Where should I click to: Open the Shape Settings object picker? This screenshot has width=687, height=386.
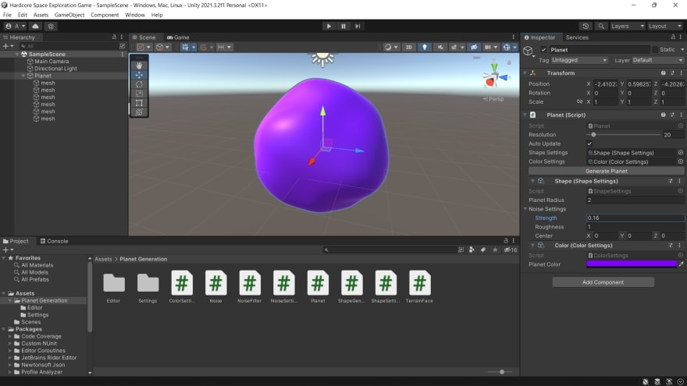coord(681,153)
